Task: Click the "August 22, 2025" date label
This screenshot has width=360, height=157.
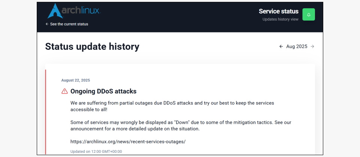Action: [x=75, y=80]
